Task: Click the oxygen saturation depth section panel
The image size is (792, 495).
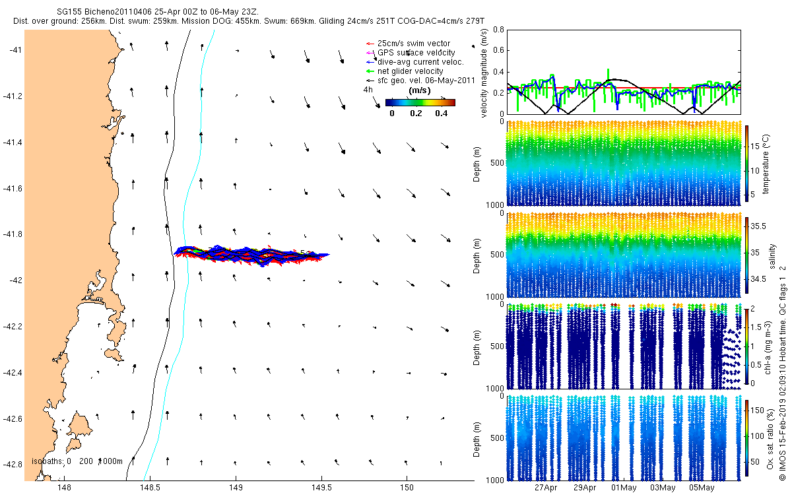Action: (x=623, y=438)
